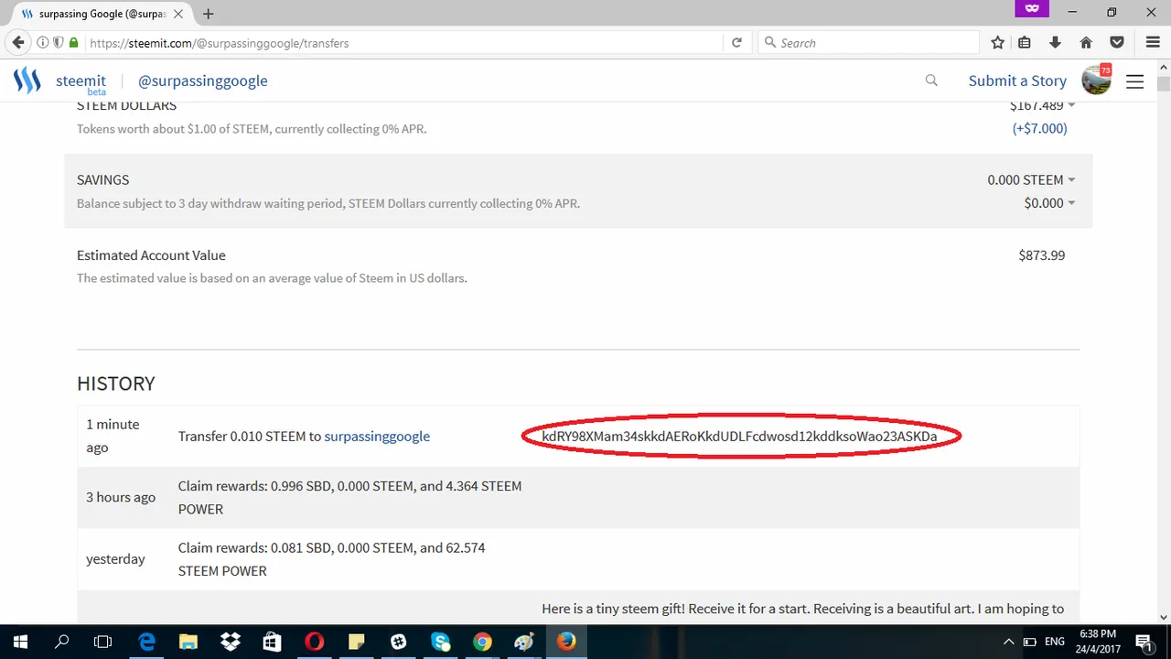
Task: Click 'Claim rewards: 0.081 SBD' history entry
Action: [x=331, y=559]
